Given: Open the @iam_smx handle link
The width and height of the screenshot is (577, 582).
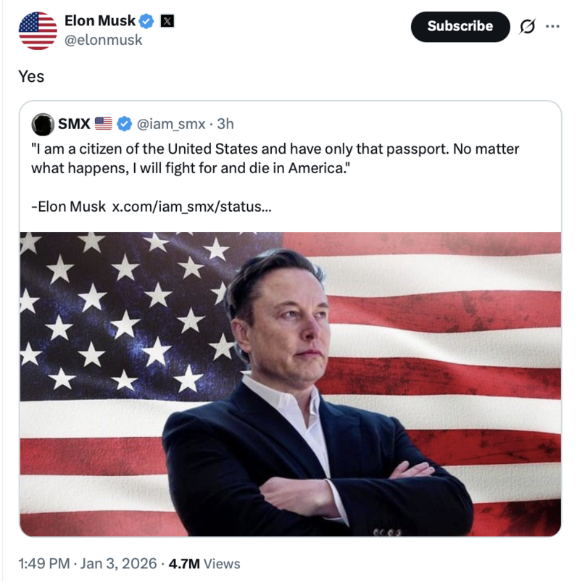Looking at the screenshot, I should click(x=167, y=125).
